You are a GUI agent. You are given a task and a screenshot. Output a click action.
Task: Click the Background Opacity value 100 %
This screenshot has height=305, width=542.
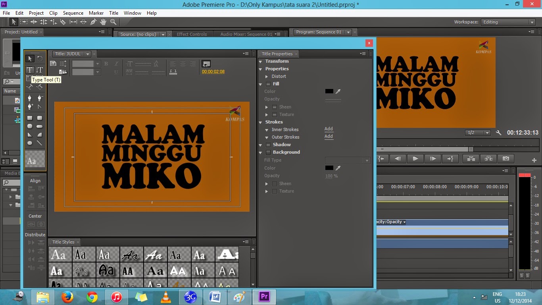(x=331, y=176)
